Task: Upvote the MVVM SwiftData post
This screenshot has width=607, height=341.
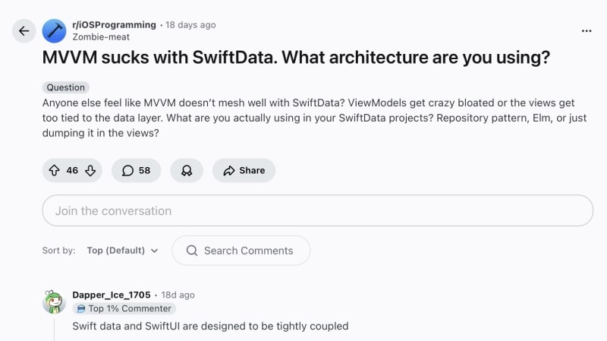Action: pyautogui.click(x=55, y=171)
